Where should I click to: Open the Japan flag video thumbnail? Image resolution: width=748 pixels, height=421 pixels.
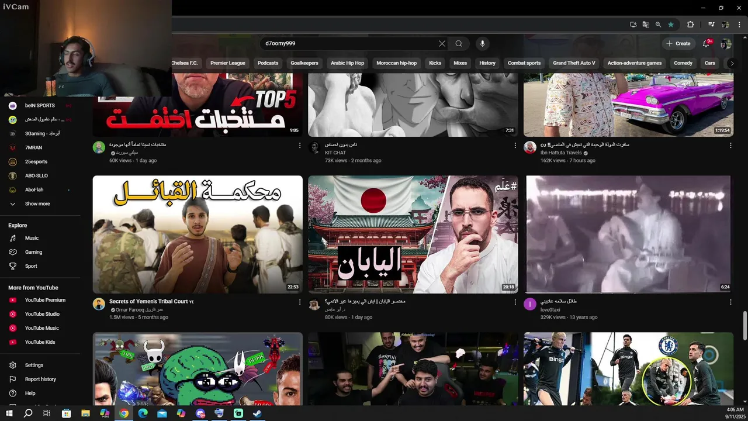click(x=413, y=234)
